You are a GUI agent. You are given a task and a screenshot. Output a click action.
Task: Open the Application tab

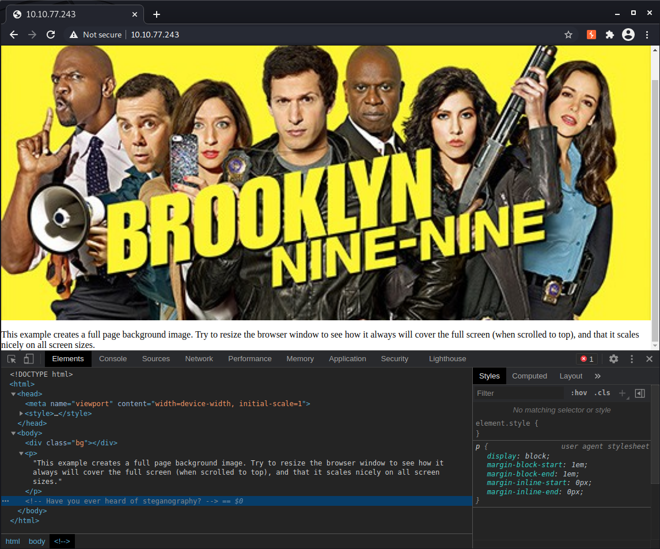coord(347,359)
